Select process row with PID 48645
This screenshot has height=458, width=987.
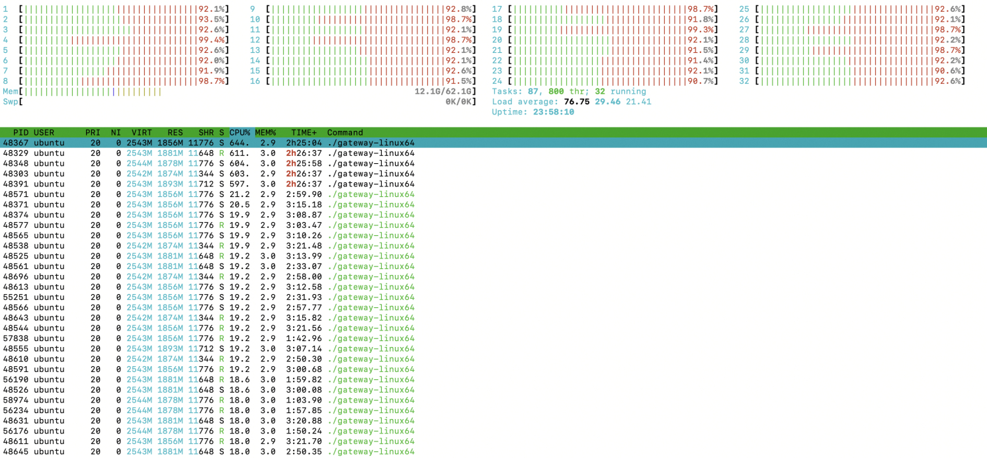click(x=494, y=452)
